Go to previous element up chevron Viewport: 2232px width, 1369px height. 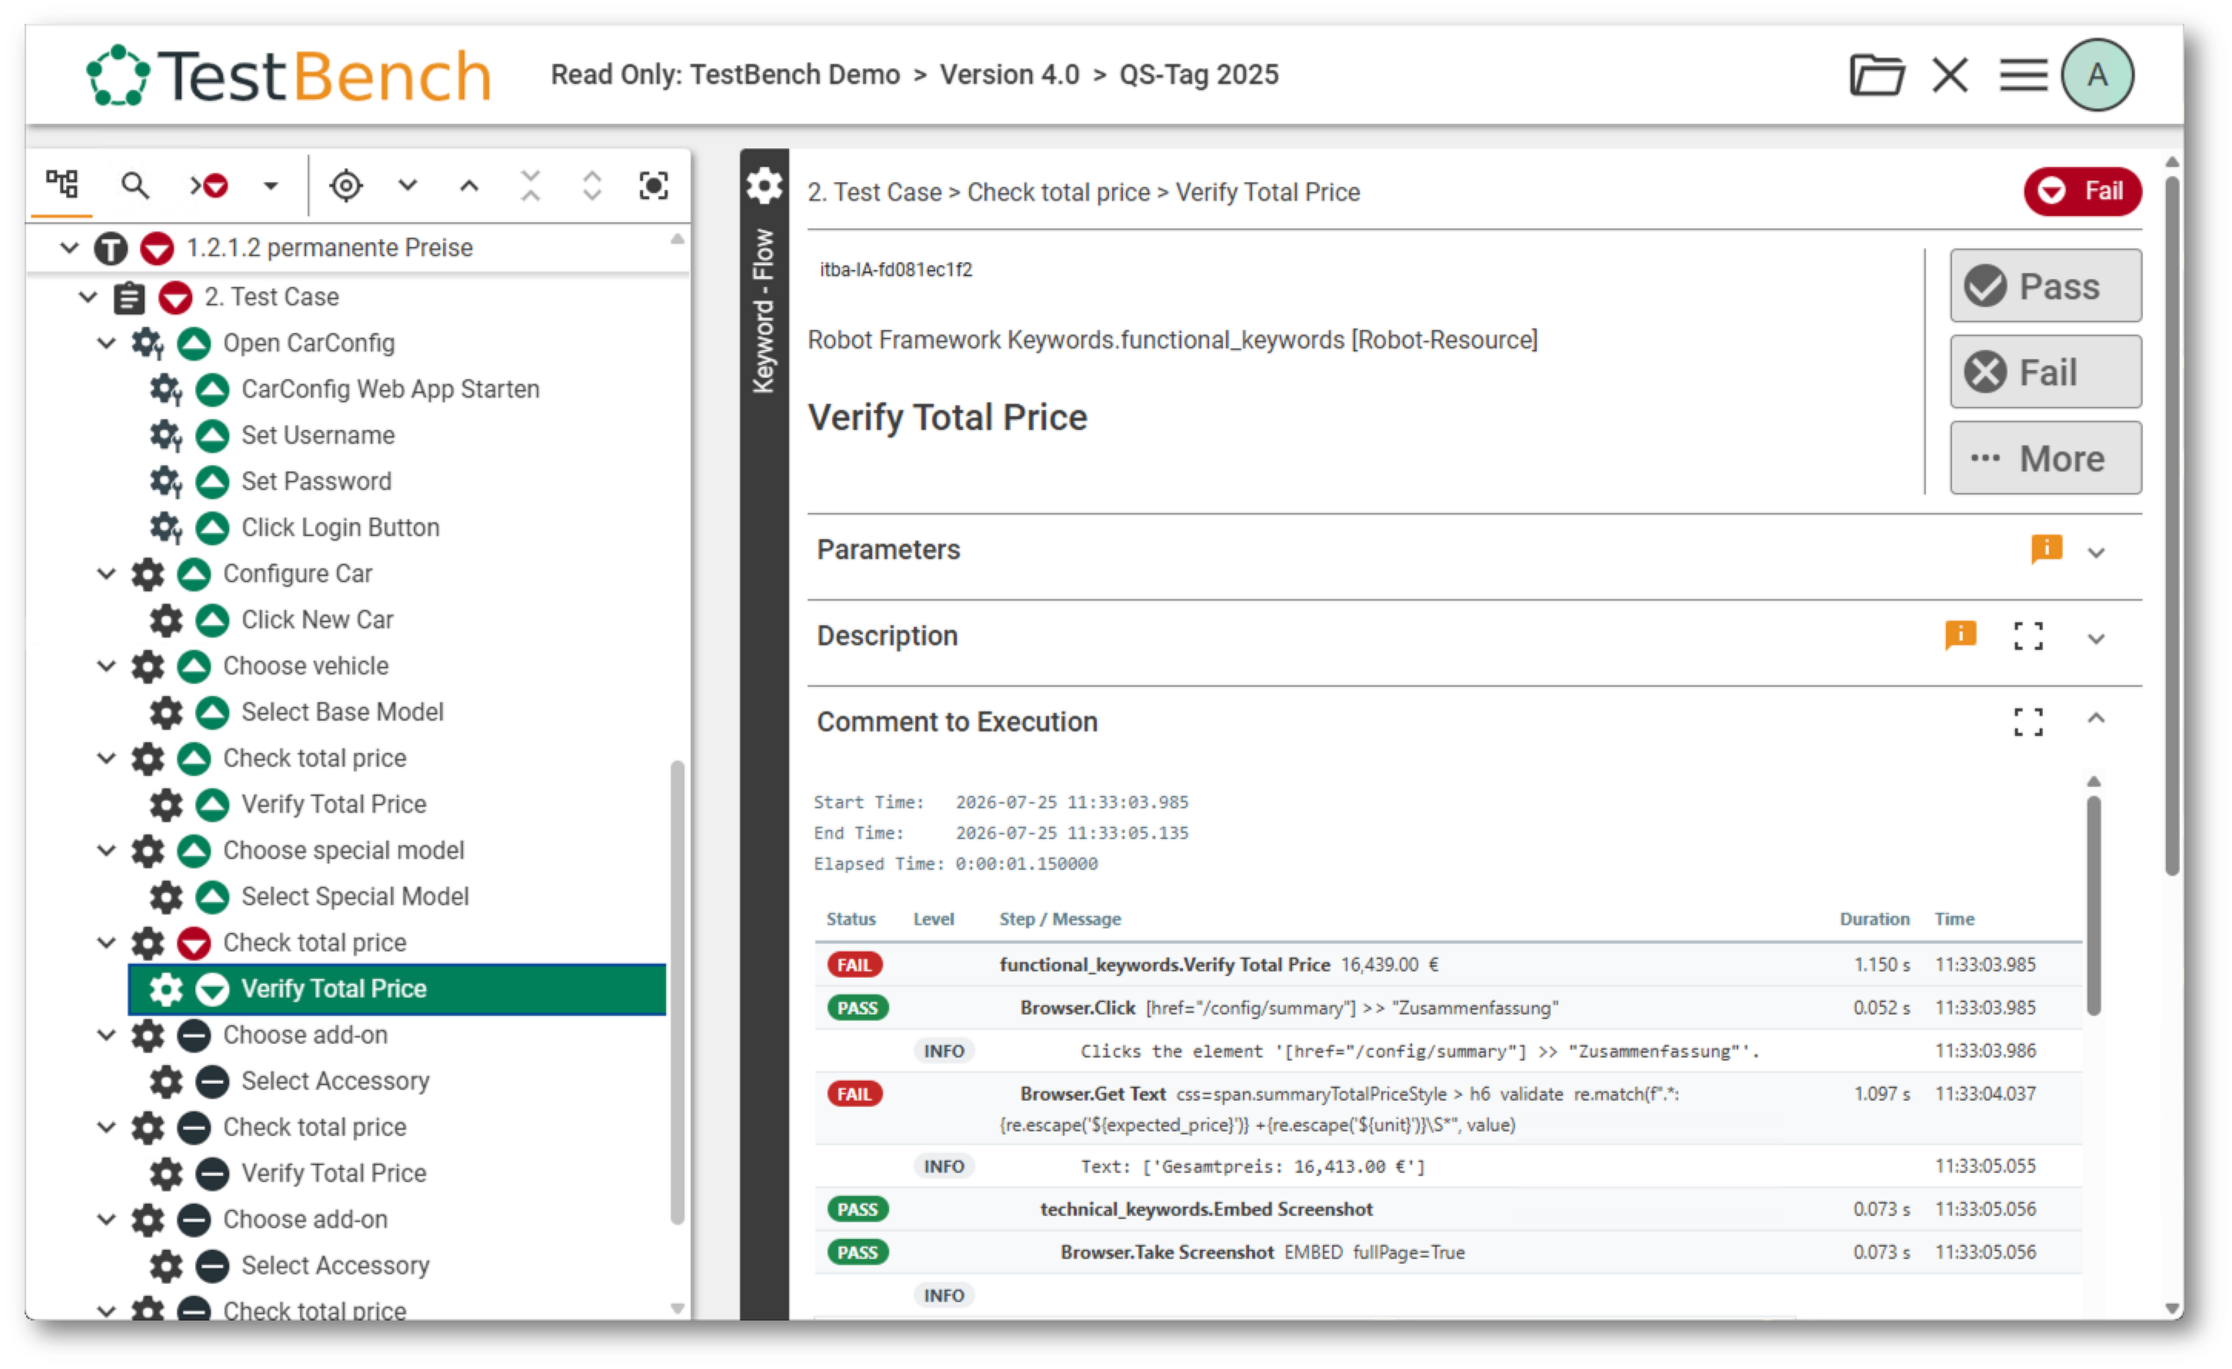pyautogui.click(x=468, y=185)
